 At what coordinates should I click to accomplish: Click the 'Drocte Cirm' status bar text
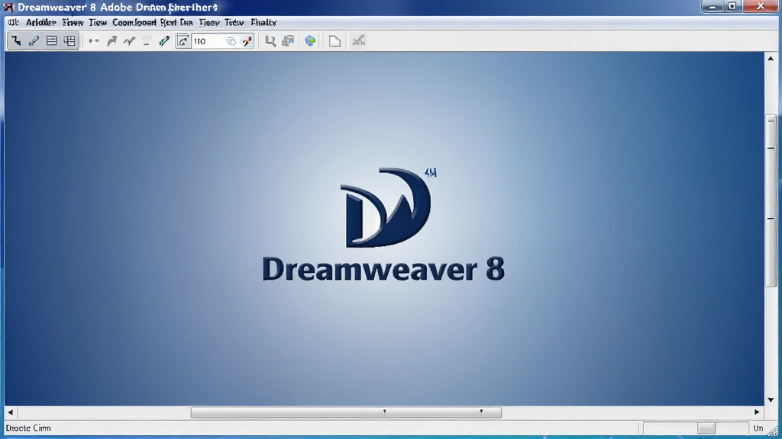28,428
